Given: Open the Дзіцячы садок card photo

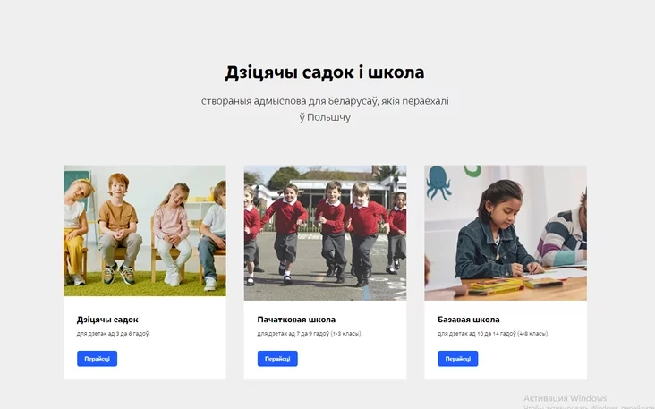Looking at the screenshot, I should point(145,231).
